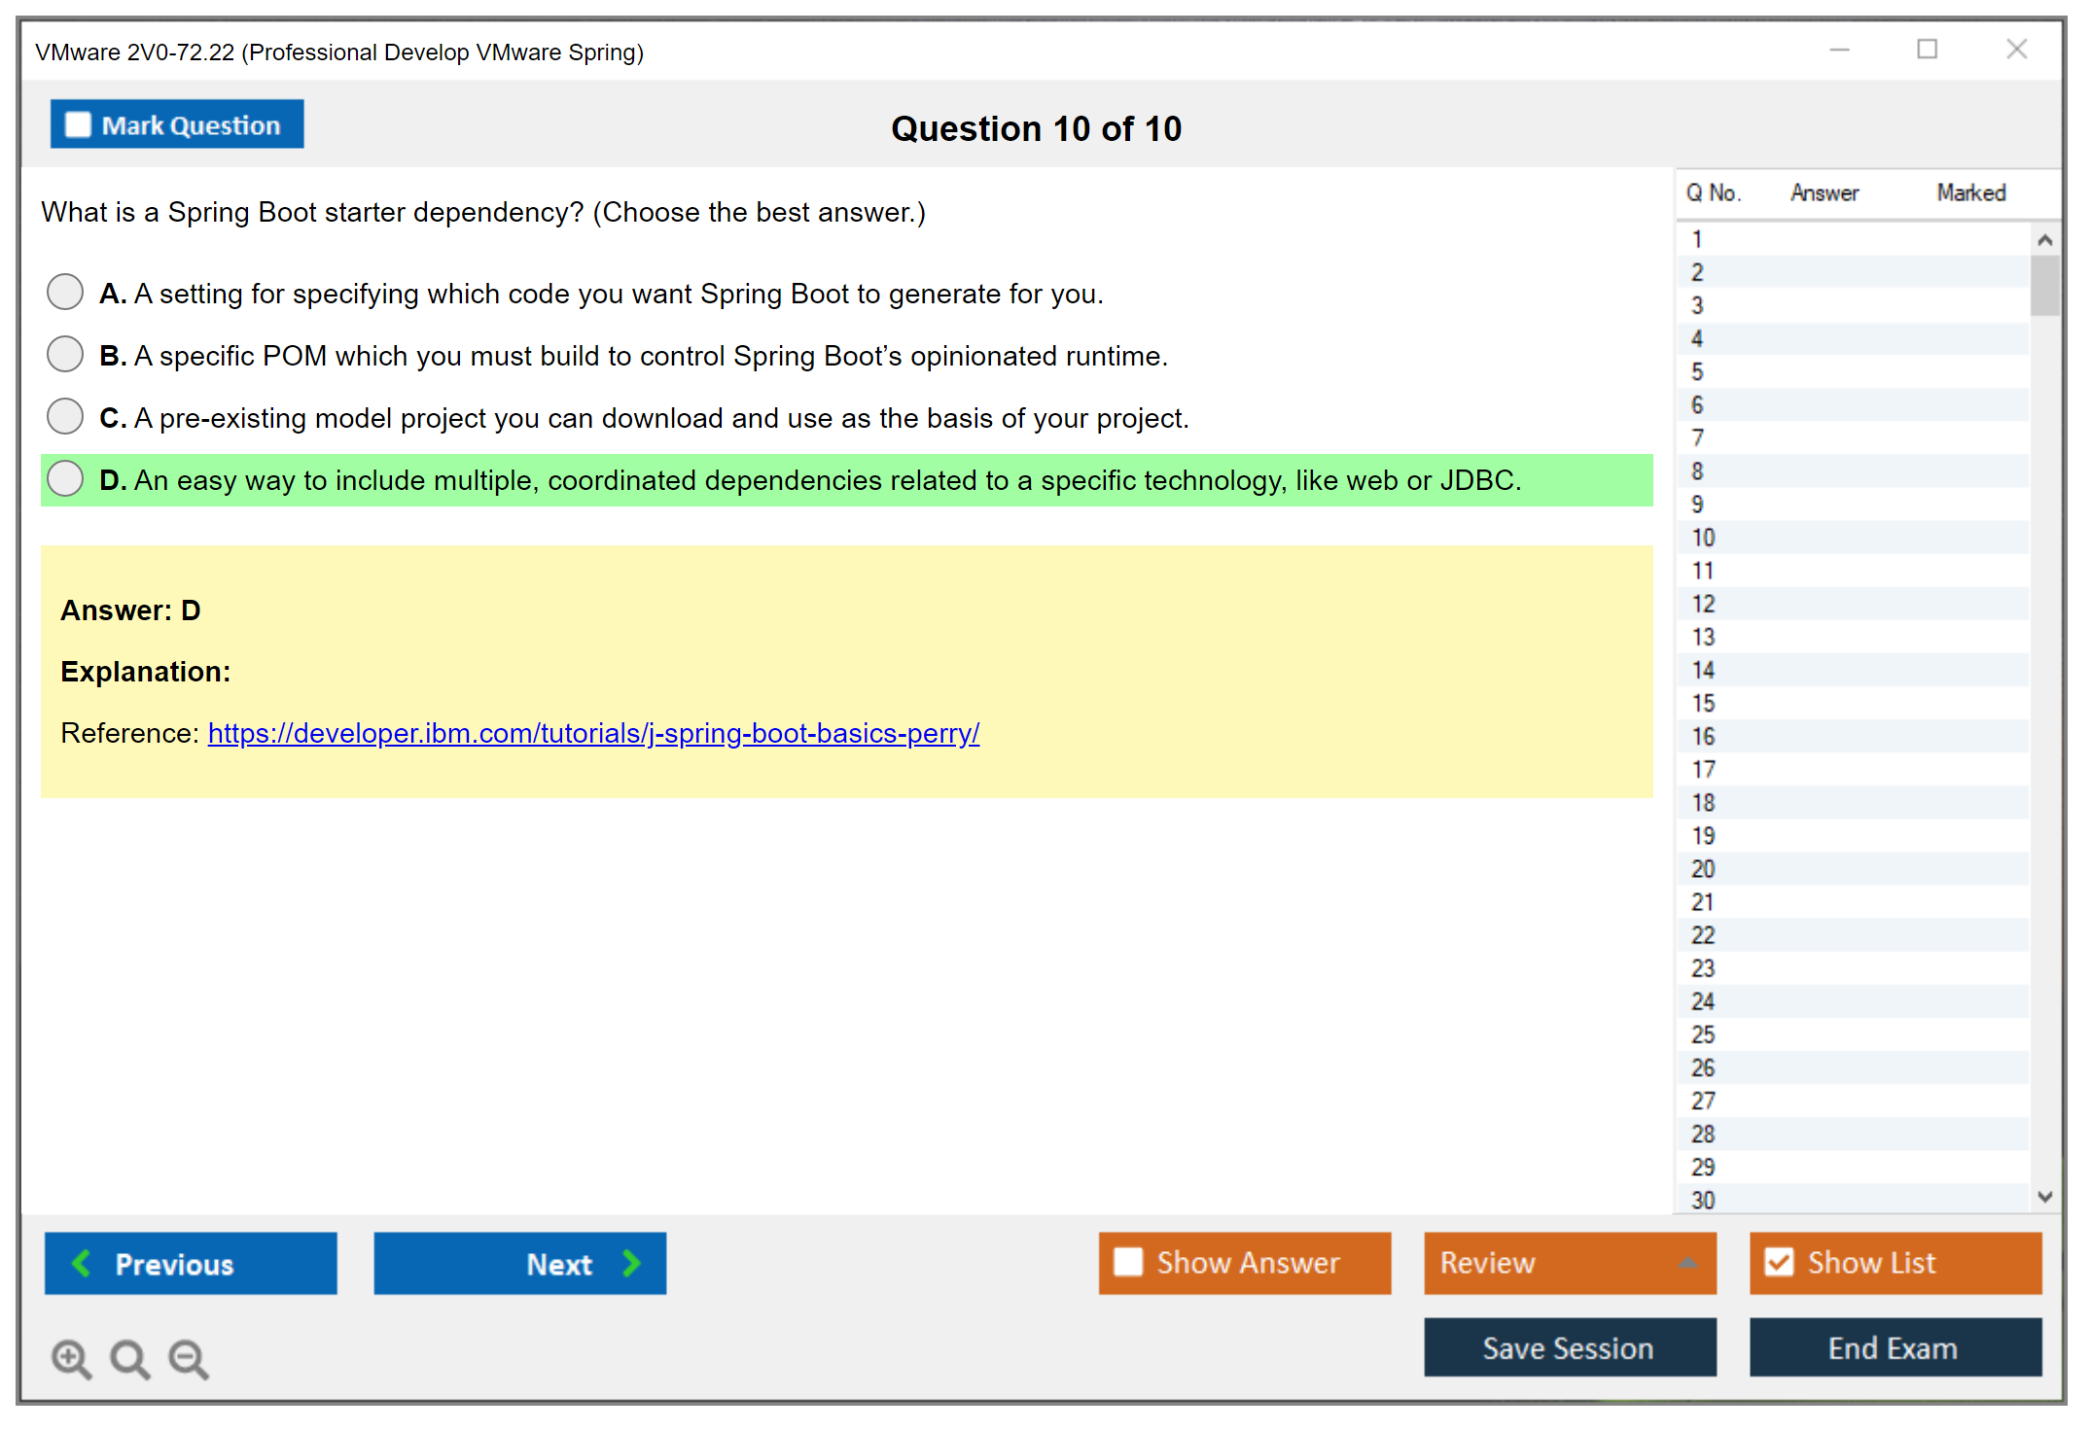Screen dimensions: 2091x1429
Task: Click the zoom in magnifier icon
Action: [x=71, y=1358]
